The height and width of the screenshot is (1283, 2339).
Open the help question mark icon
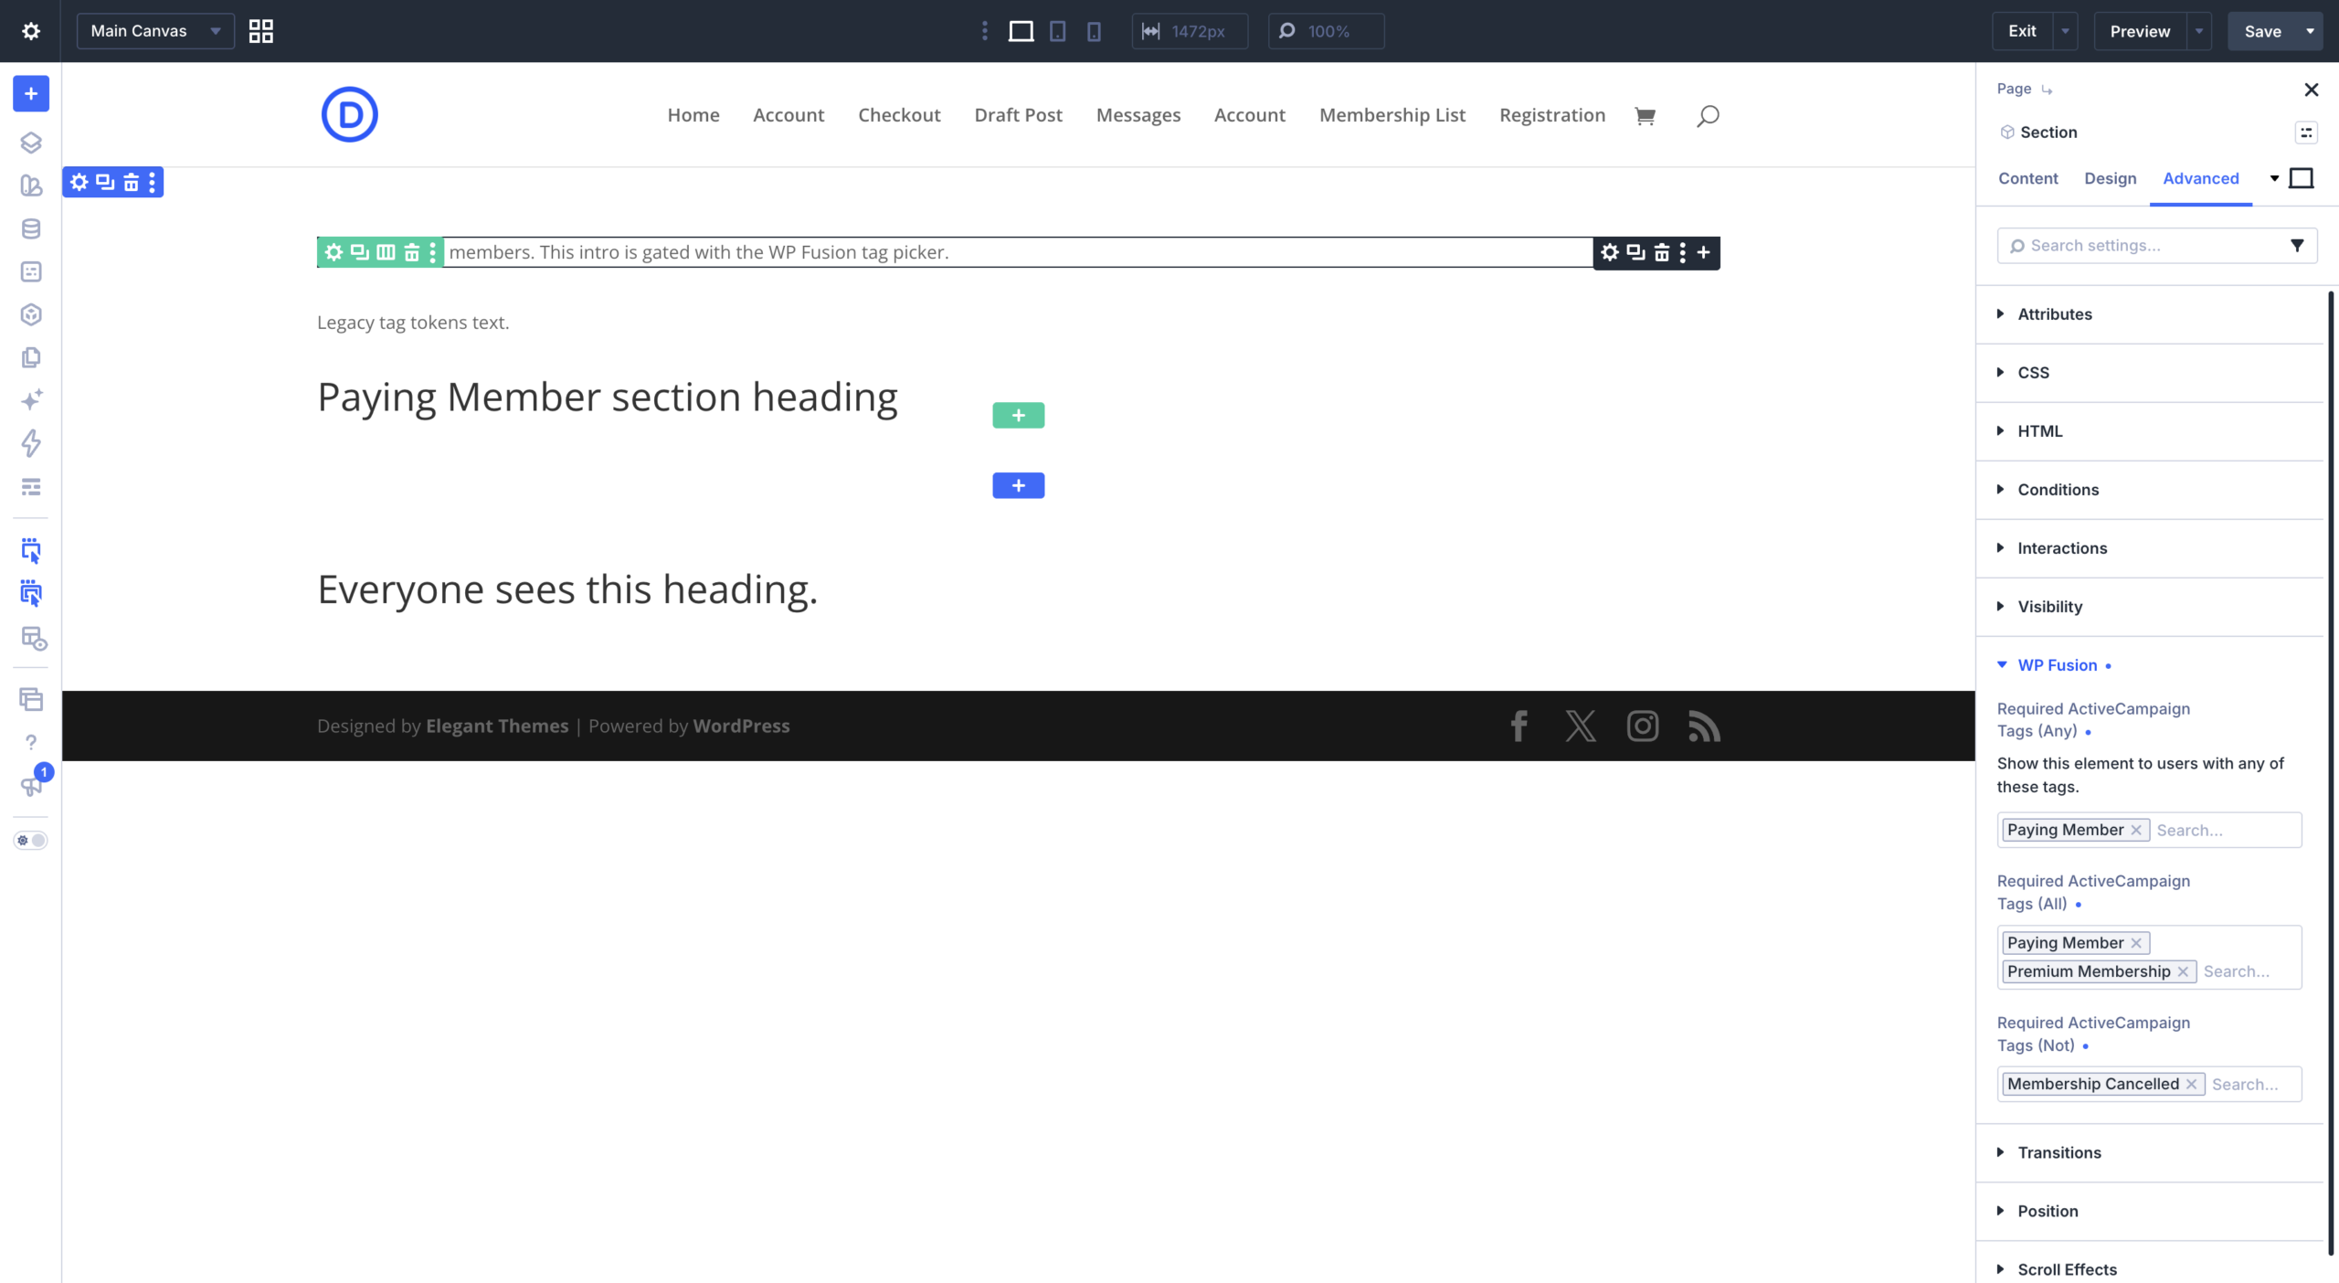coord(31,742)
